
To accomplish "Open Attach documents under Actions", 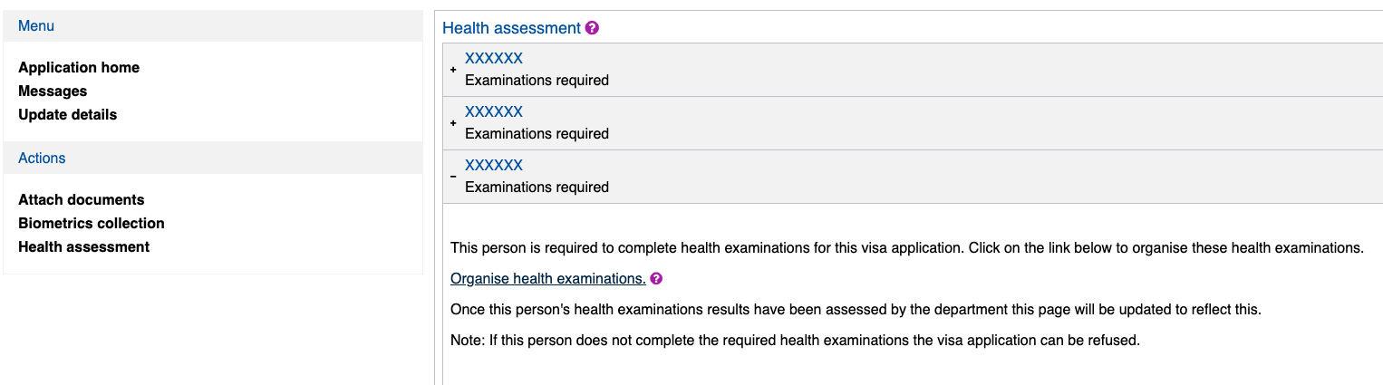I will coord(82,200).
